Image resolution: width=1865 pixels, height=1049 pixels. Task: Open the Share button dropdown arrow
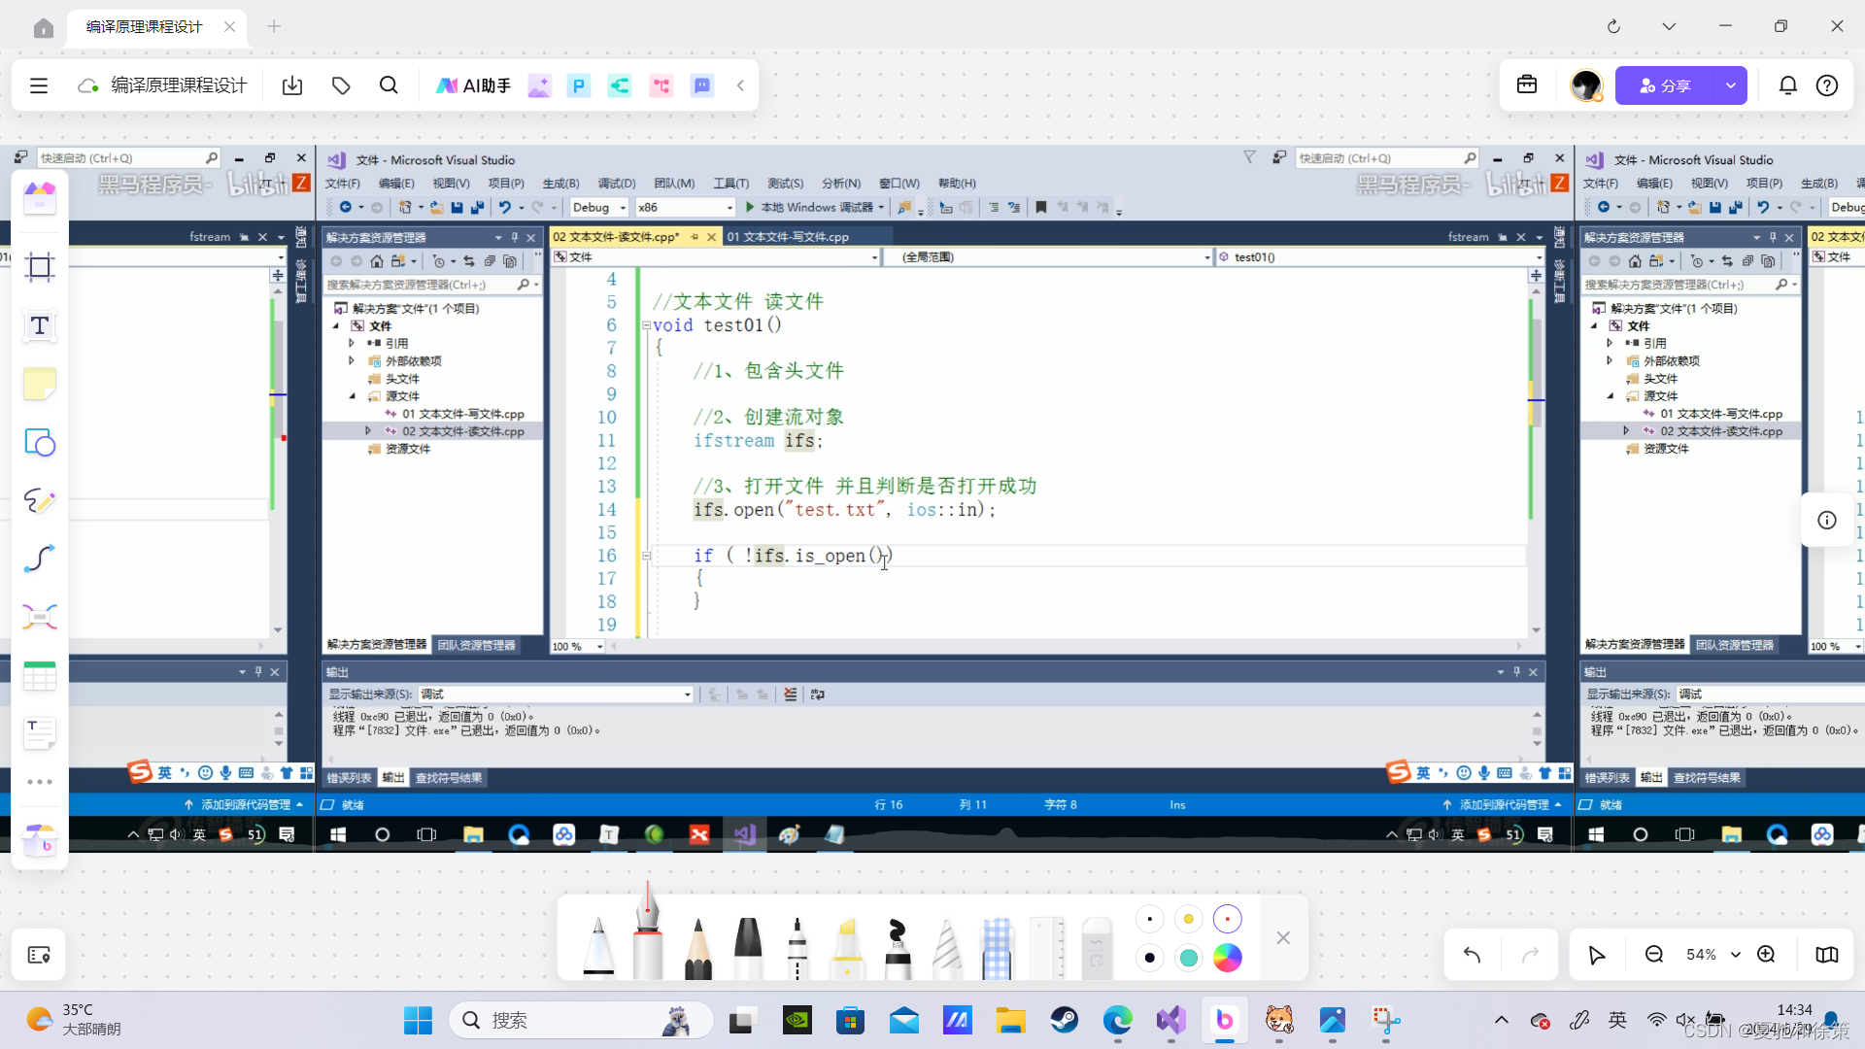click(x=1730, y=85)
